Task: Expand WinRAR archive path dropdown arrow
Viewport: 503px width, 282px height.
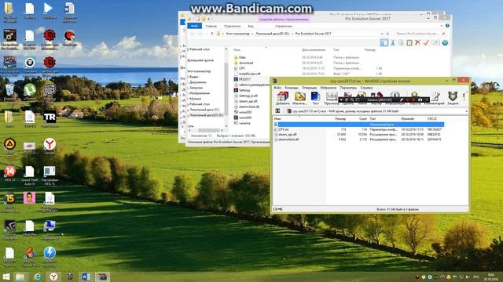Action: (466, 111)
